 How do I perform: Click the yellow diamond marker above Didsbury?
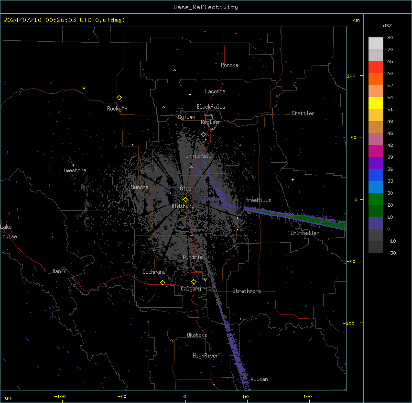point(185,200)
